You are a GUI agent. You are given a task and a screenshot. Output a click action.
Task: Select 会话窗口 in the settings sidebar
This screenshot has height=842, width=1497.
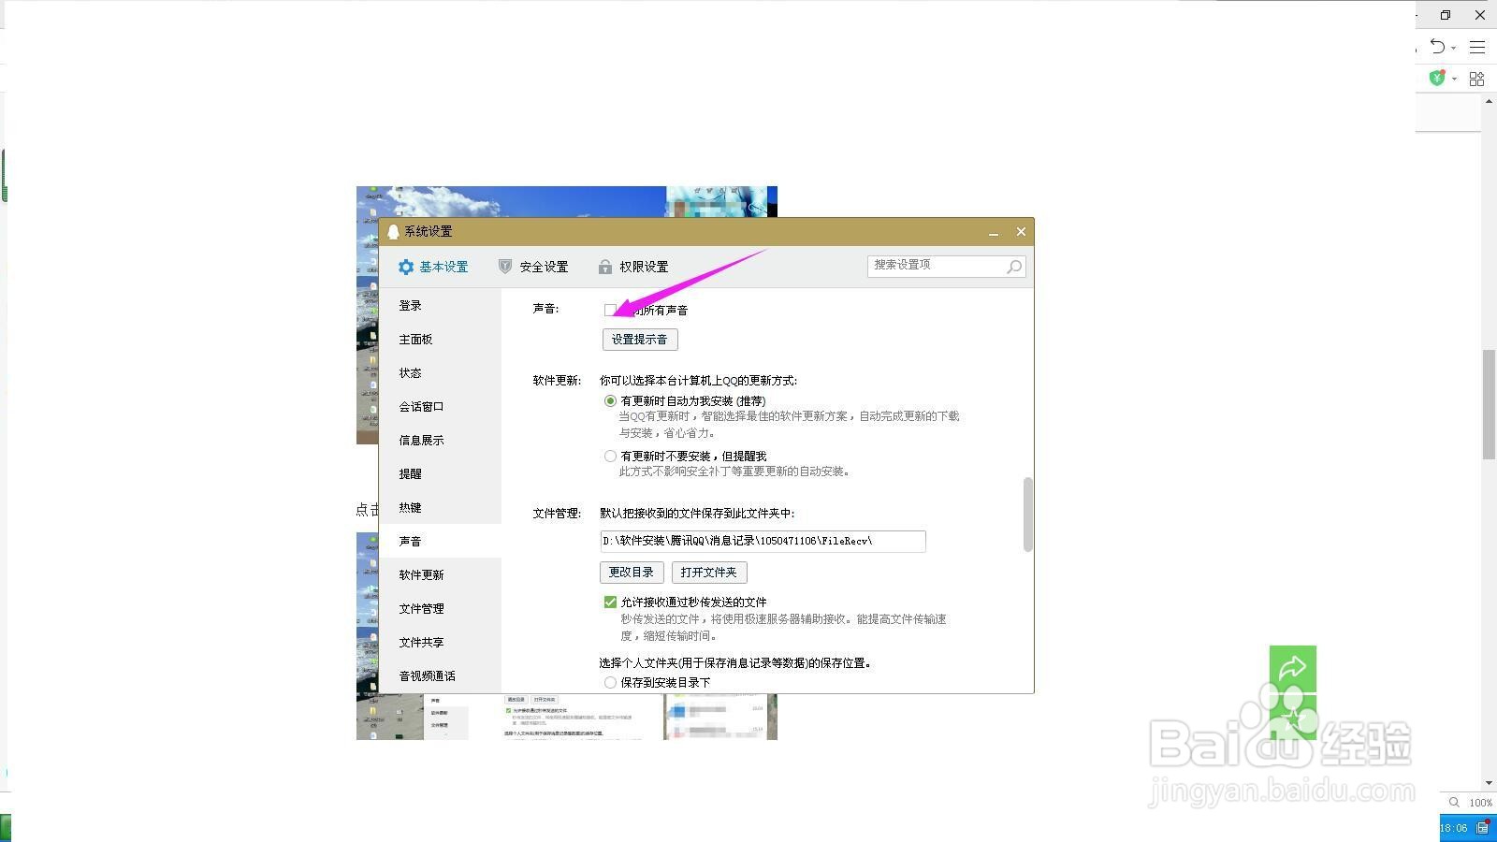point(441,407)
